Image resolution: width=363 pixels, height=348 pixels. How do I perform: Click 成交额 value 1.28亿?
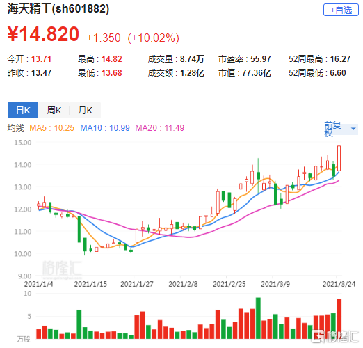coord(192,73)
